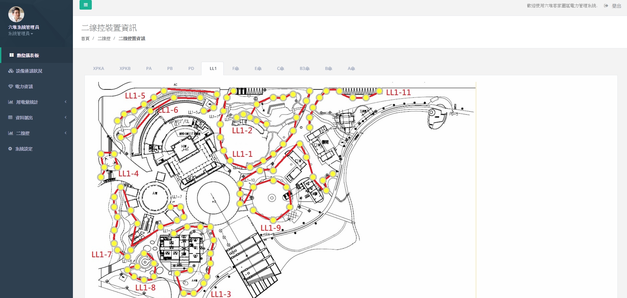Expand the 用電量統計 submenu chevron
The image size is (627, 298).
coord(66,102)
